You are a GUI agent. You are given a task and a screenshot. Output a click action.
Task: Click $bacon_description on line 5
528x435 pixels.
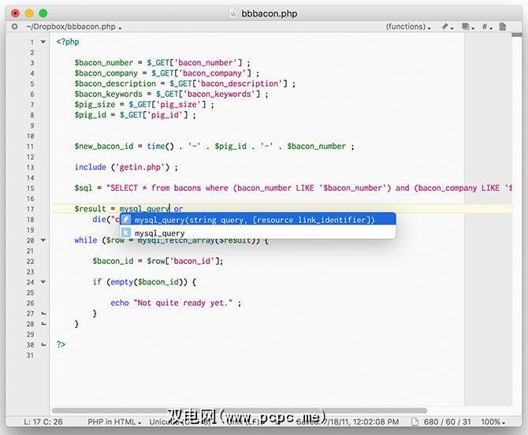point(115,84)
